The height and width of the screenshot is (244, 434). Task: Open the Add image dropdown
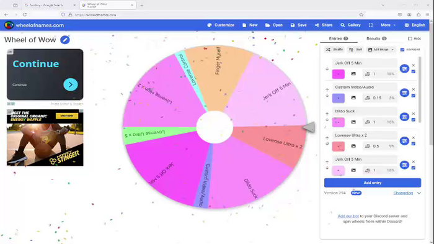(x=381, y=50)
